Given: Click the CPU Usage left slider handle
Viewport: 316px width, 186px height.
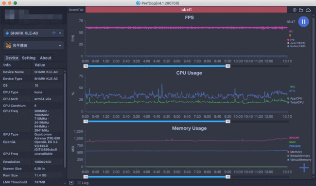Looking at the screenshot, I should 86,121.
